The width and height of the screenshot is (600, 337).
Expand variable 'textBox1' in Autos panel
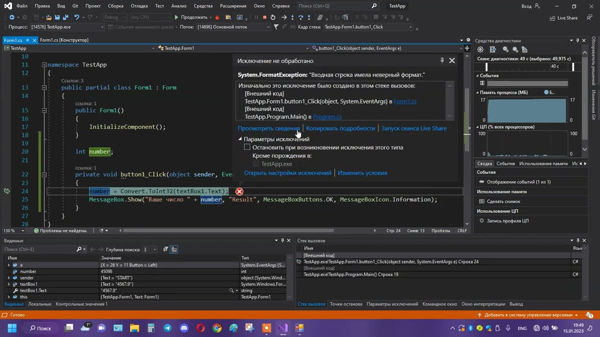(9, 284)
